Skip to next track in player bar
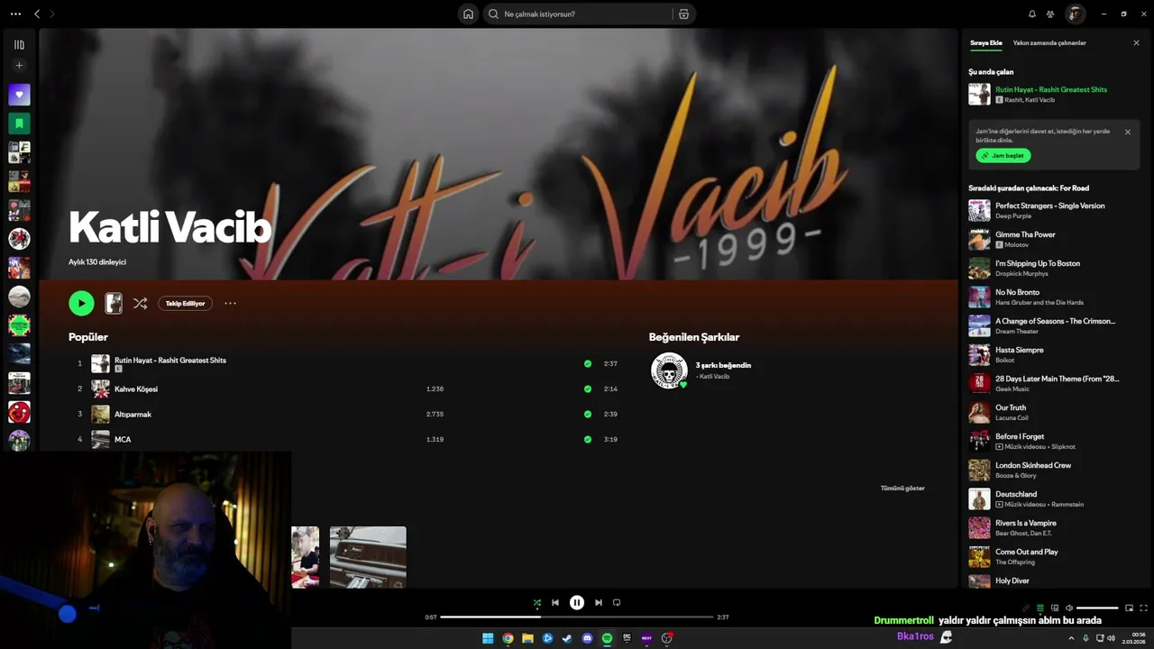 point(599,603)
